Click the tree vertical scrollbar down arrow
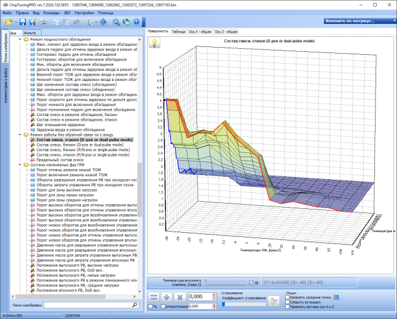397x319 pixels. click(139, 292)
